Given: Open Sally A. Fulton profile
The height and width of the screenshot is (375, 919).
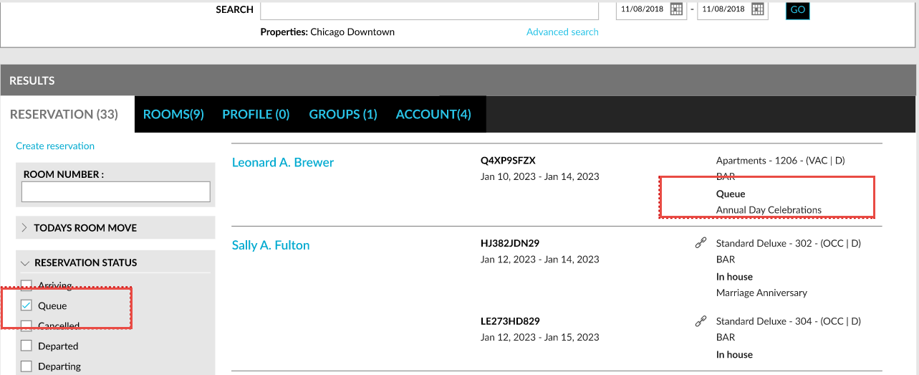Looking at the screenshot, I should pos(271,245).
